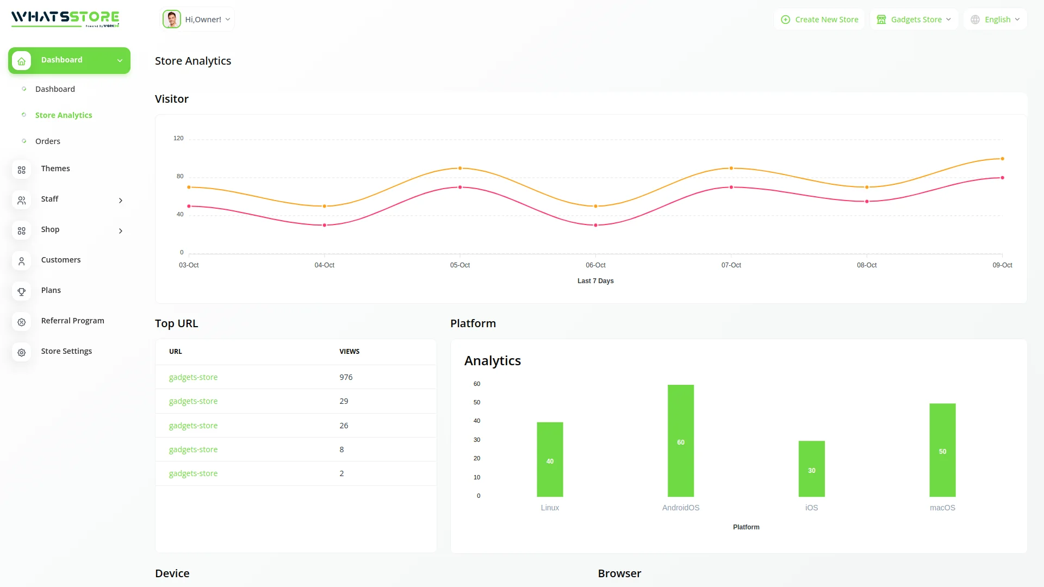Open the Gadgets Store selector dropdown
Screen dimensions: 1044x587
(913, 20)
